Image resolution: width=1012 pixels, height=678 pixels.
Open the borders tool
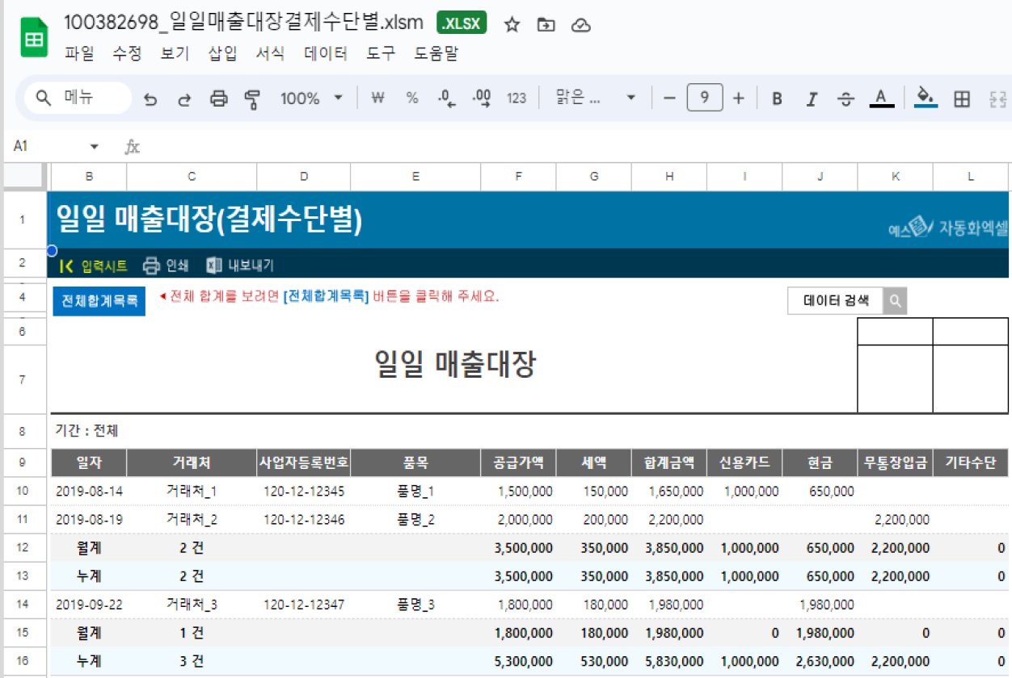[962, 99]
